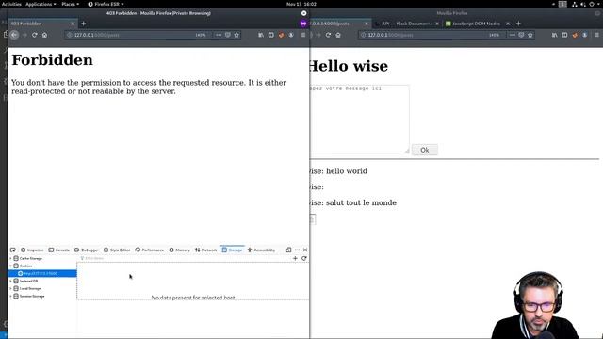Switch to the Memory DevTools tab
The height and width of the screenshot is (339, 603).
pos(180,250)
